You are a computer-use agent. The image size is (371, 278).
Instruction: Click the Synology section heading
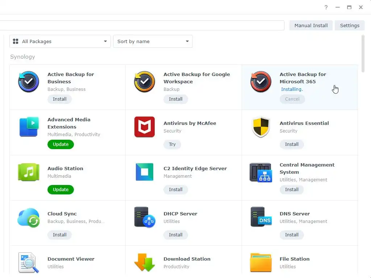point(22,57)
